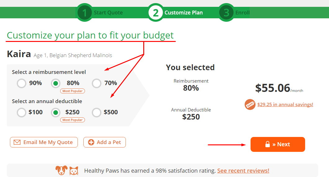This screenshot has height=177, width=329.
Task: Go to the Start Quote step
Action: pyautogui.click(x=108, y=13)
